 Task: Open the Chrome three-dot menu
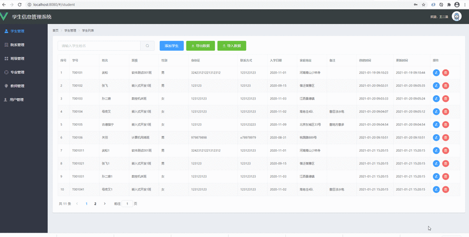(465, 4)
